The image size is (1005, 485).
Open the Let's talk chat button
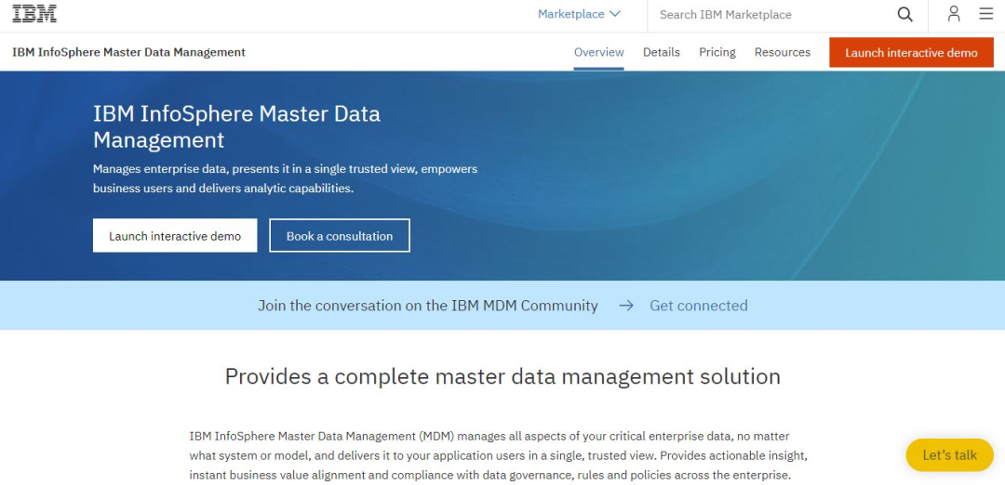(x=949, y=455)
